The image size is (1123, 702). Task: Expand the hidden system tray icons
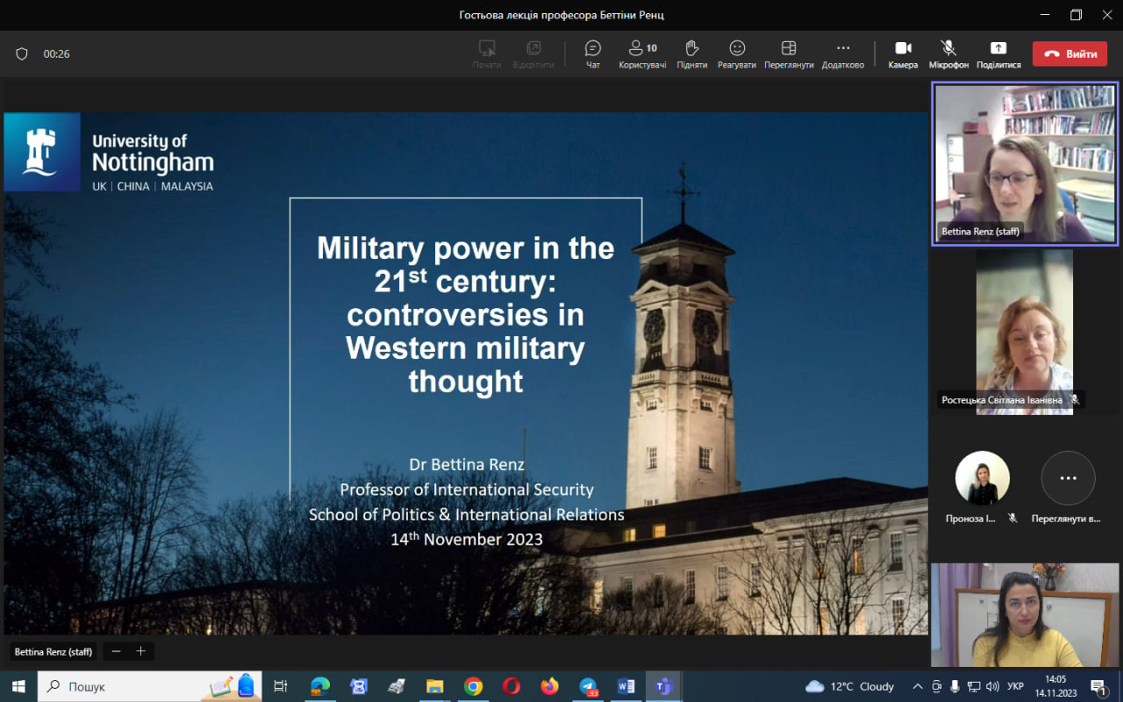click(x=918, y=686)
